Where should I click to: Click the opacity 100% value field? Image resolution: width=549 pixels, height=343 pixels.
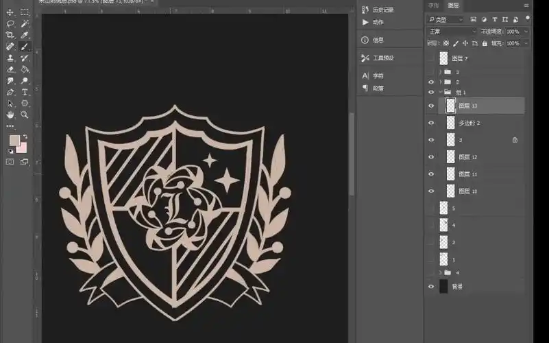coord(513,32)
